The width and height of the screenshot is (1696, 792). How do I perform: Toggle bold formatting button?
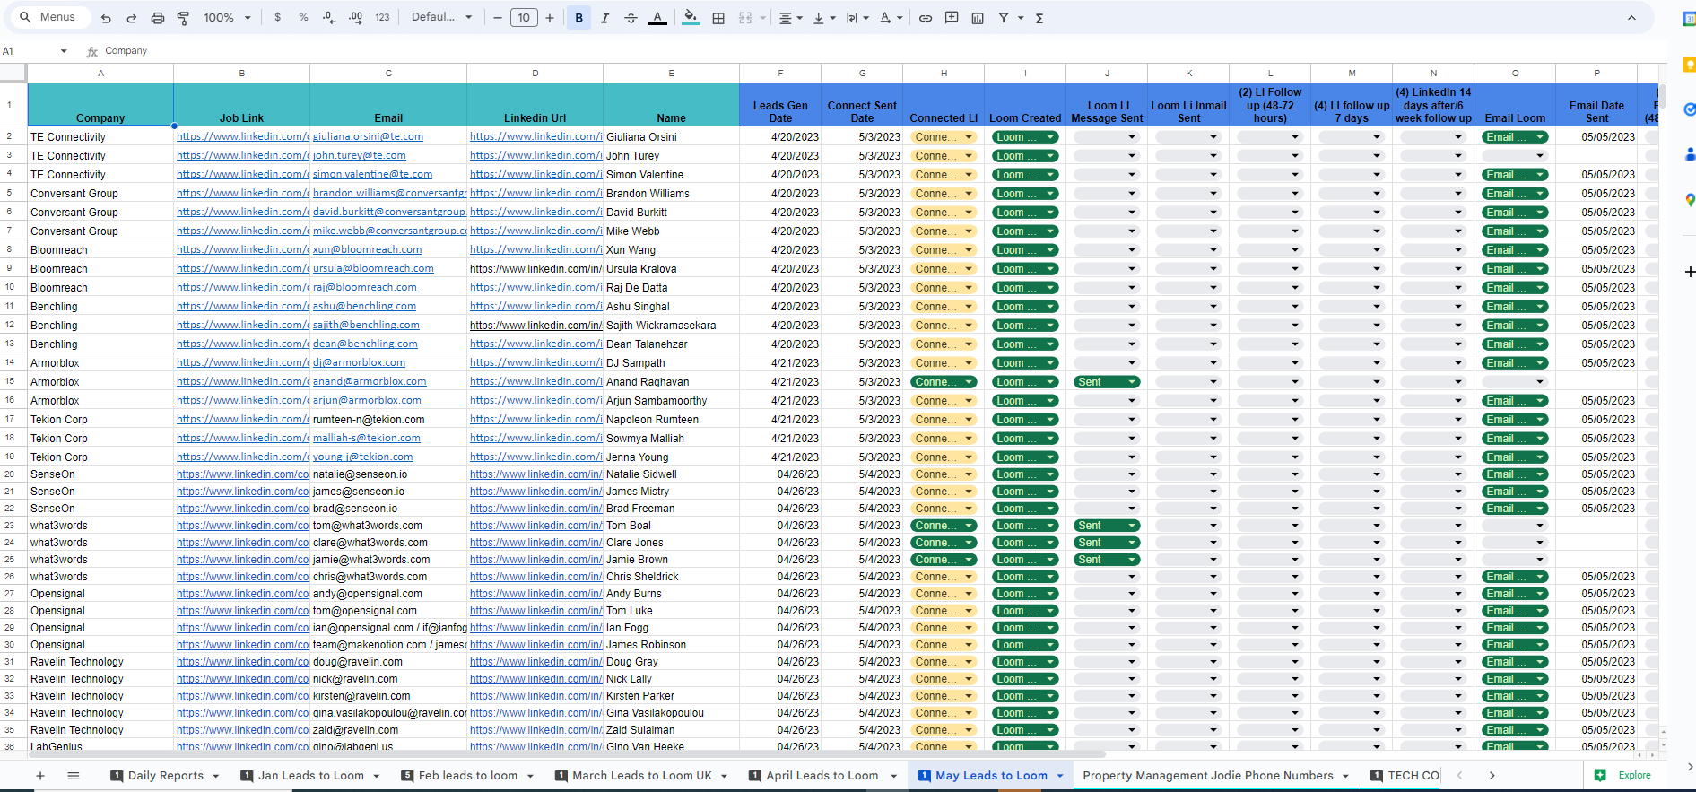pyautogui.click(x=578, y=18)
